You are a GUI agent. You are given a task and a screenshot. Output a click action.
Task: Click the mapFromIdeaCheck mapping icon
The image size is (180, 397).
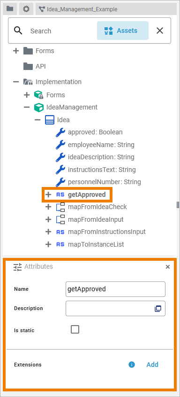pos(60,207)
